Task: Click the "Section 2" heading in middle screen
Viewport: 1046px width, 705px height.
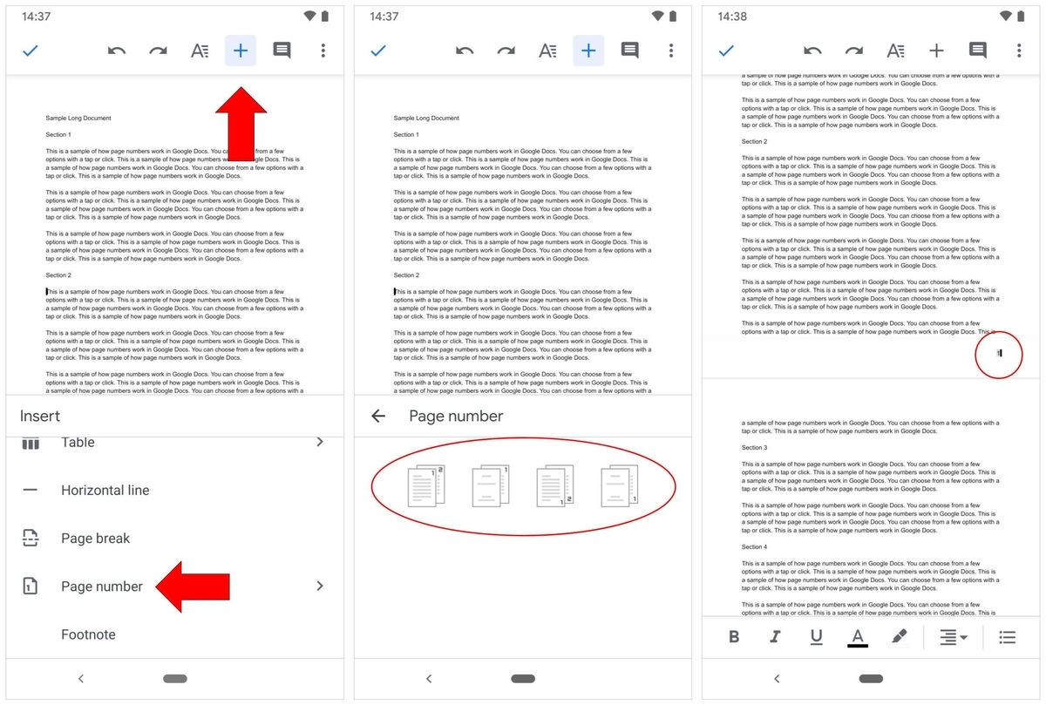Action: [406, 275]
